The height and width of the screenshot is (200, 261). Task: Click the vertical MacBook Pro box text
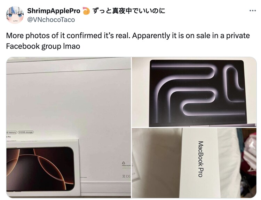(x=200, y=159)
